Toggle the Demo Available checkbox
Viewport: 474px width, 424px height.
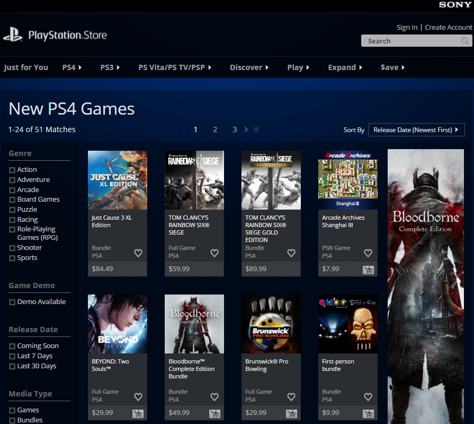(x=12, y=302)
